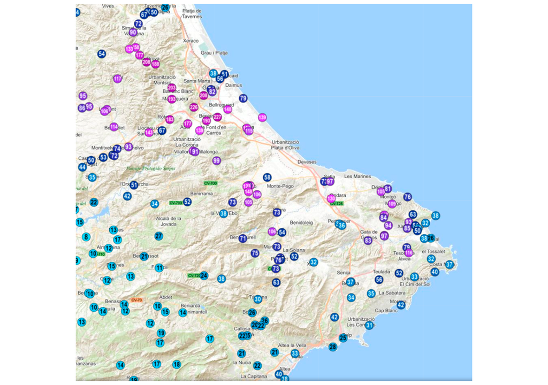Select the 'La Solana' label
The width and height of the screenshot is (548, 385).
(294, 250)
